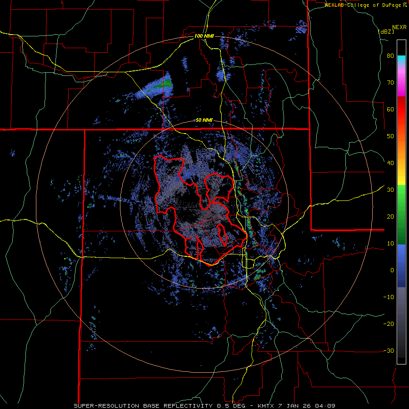Click the KMTX 7 JAN 26 04:09 timestamp

point(296,406)
